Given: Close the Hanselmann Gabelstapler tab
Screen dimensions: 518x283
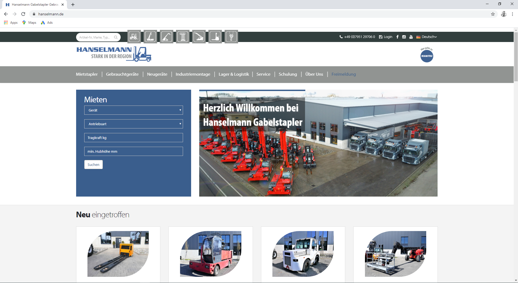Looking at the screenshot, I should [x=63, y=5].
